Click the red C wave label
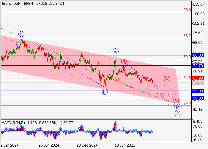The height and width of the screenshot is (149, 208). coord(177,109)
